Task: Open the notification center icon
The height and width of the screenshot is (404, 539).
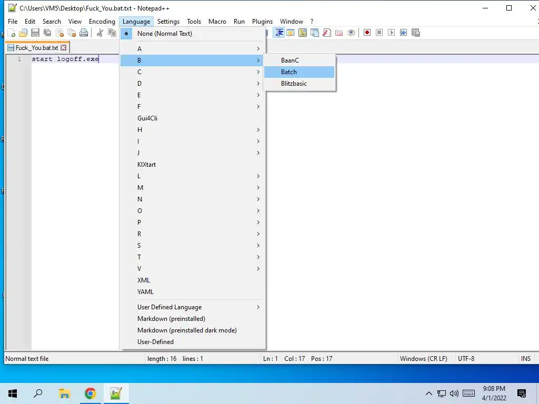Action: tap(522, 393)
